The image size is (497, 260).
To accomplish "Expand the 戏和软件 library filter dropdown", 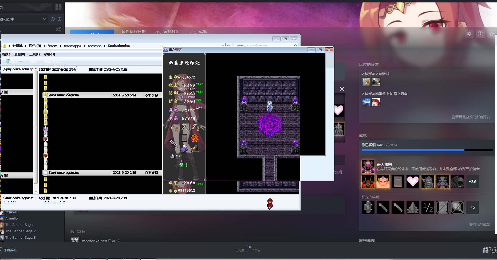I will click(45, 19).
